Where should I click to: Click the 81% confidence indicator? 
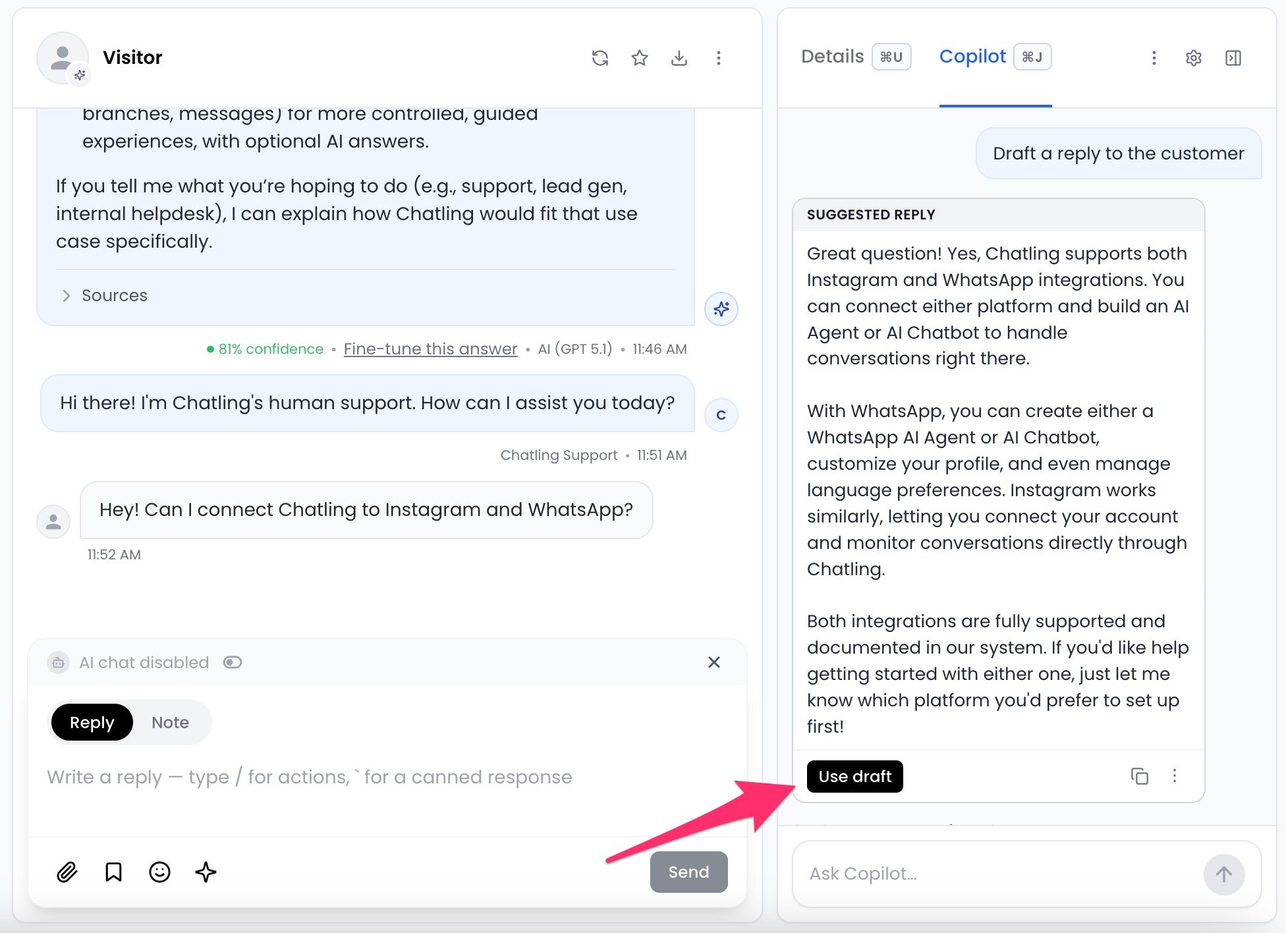[265, 349]
